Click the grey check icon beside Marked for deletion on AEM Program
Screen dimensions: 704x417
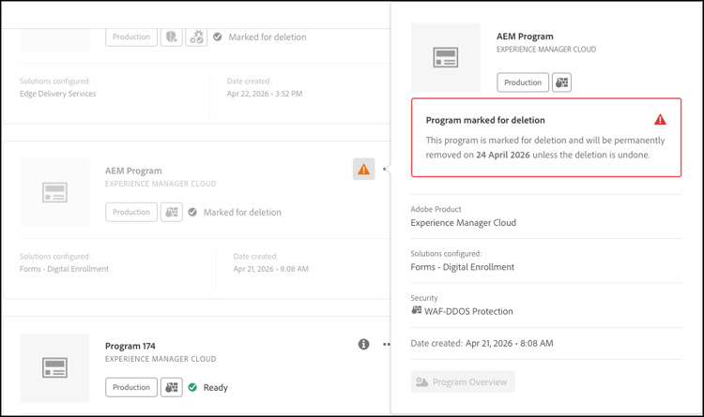(x=192, y=212)
